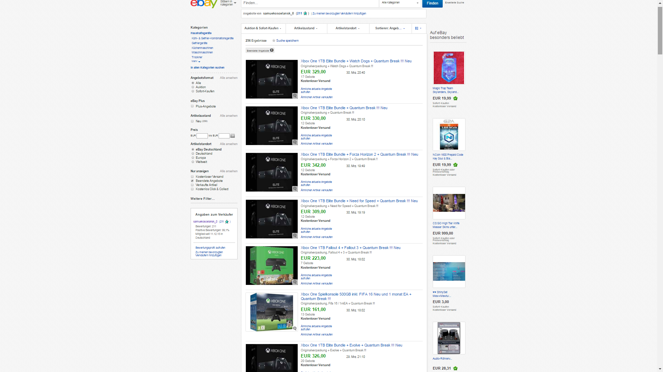This screenshot has height=372, width=663.
Task: Open the Waschmaschinen category
Action: pyautogui.click(x=202, y=52)
